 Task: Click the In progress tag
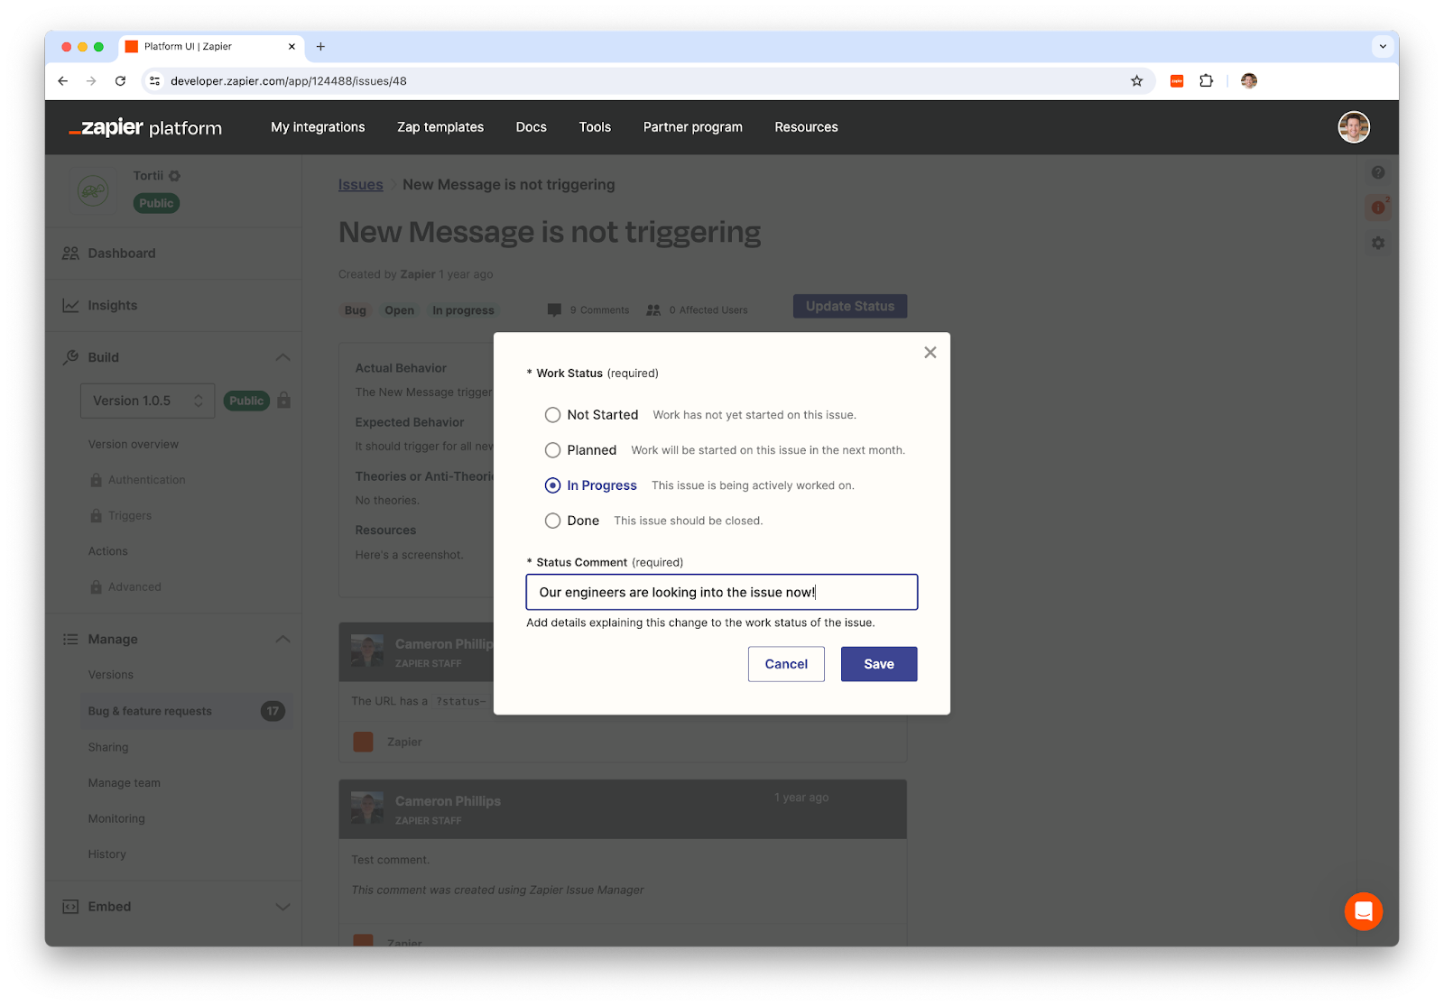click(x=463, y=310)
